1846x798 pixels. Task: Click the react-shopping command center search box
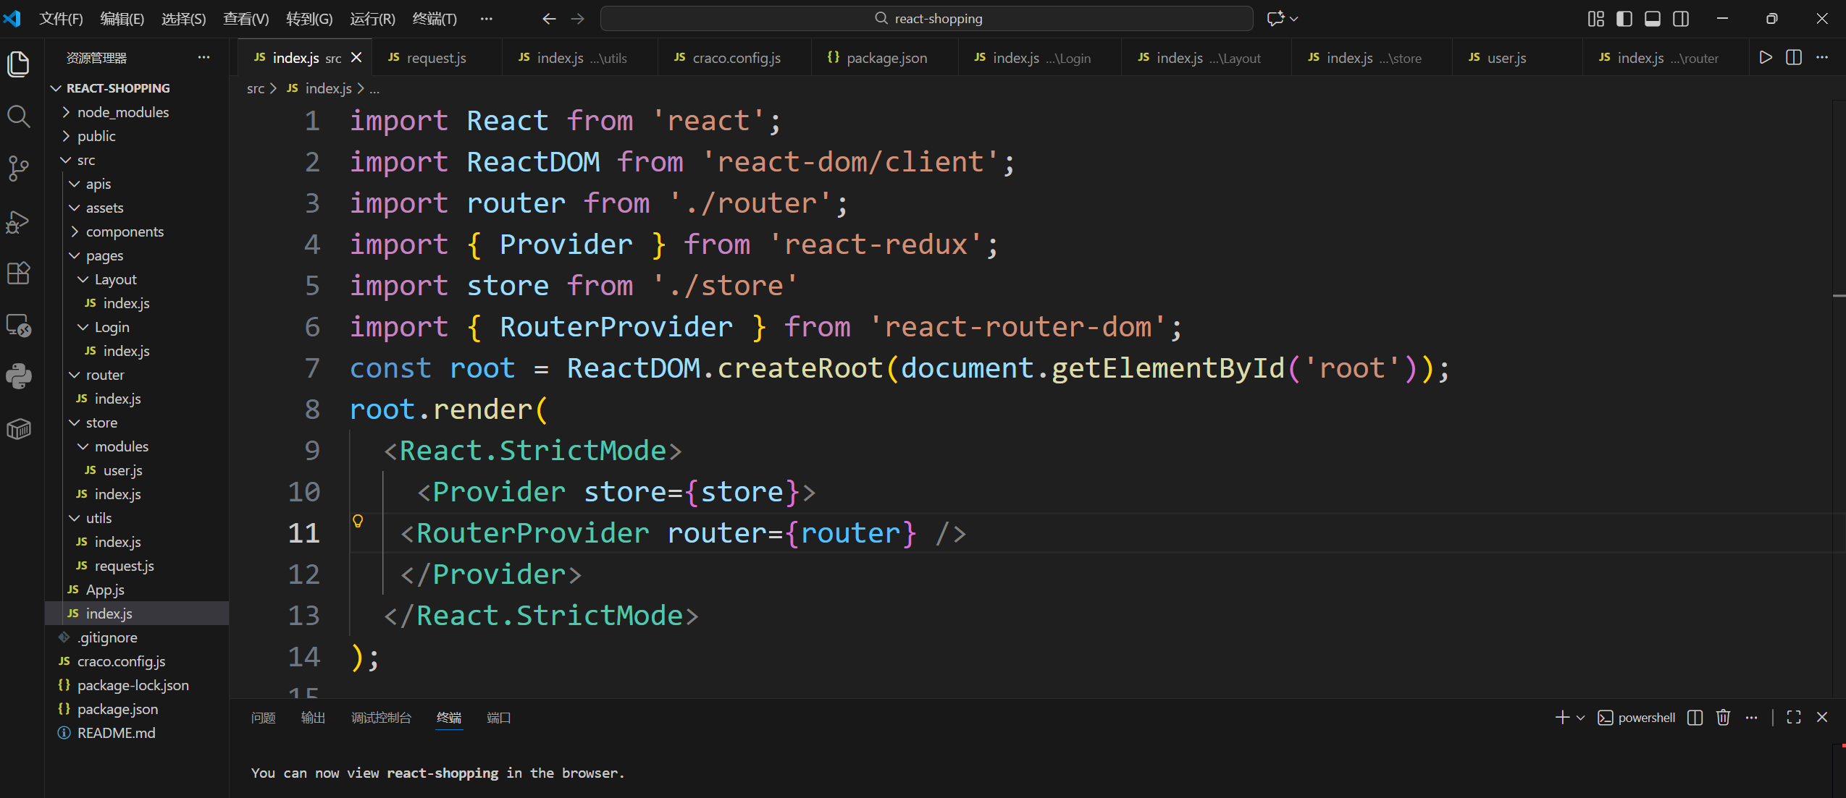coord(926,19)
